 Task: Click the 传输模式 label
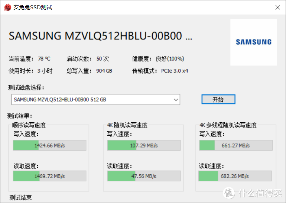coord(144,71)
